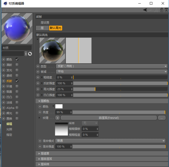The height and width of the screenshot is (167, 169).
Task: Click the up arrow navigation icon
Action: tap(156, 10)
